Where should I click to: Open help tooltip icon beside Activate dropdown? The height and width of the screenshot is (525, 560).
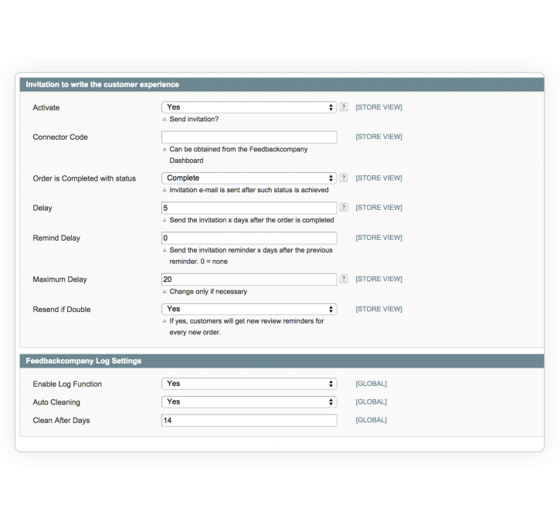tap(343, 107)
